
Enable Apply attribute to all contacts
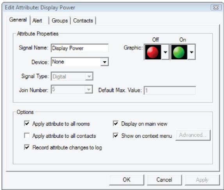point(27,135)
